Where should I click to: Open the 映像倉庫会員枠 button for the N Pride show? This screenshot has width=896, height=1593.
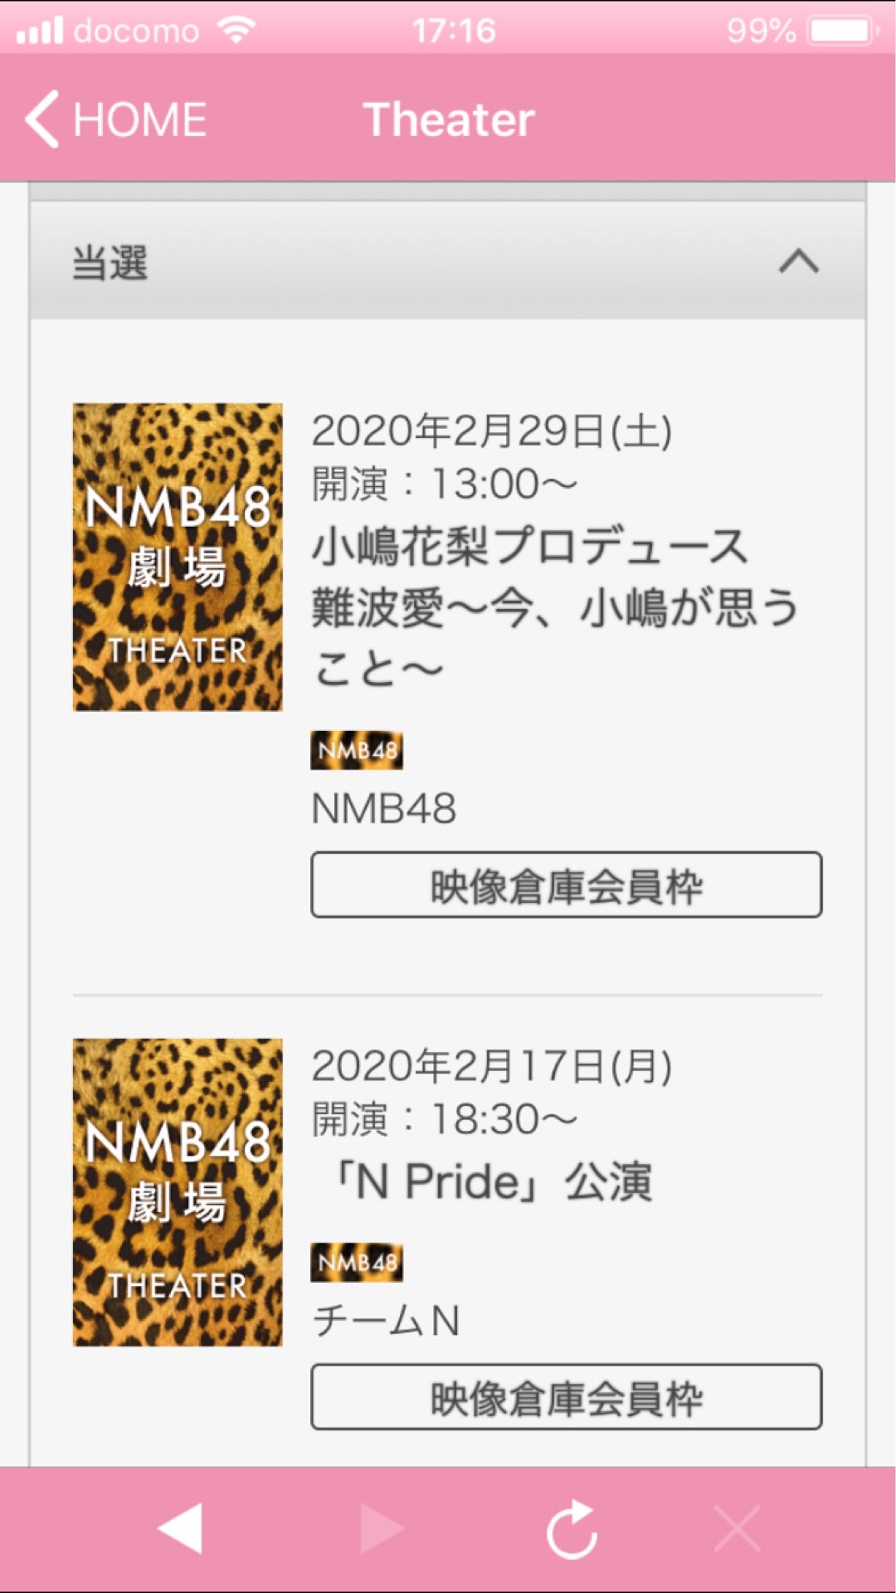(x=567, y=1396)
